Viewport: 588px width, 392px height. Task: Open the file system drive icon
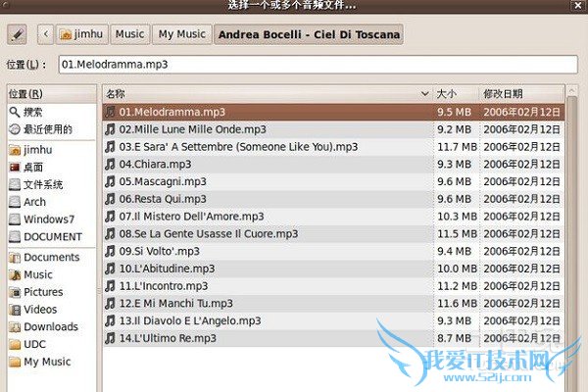pos(15,184)
